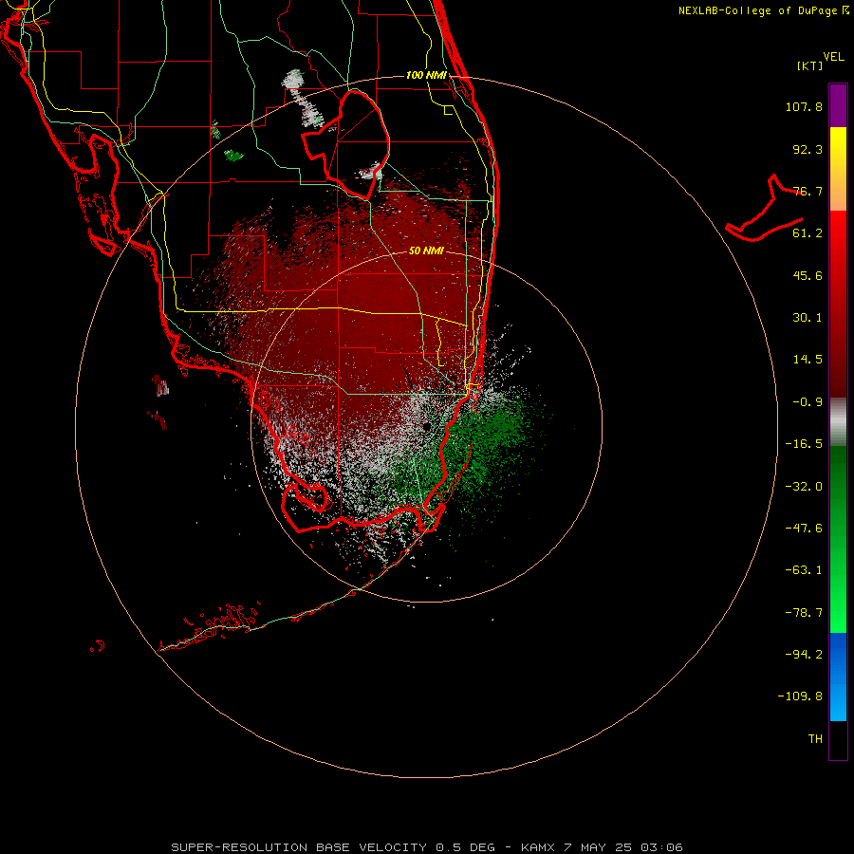Click the 76.7 legend value
This screenshot has height=854, width=854.
808,191
